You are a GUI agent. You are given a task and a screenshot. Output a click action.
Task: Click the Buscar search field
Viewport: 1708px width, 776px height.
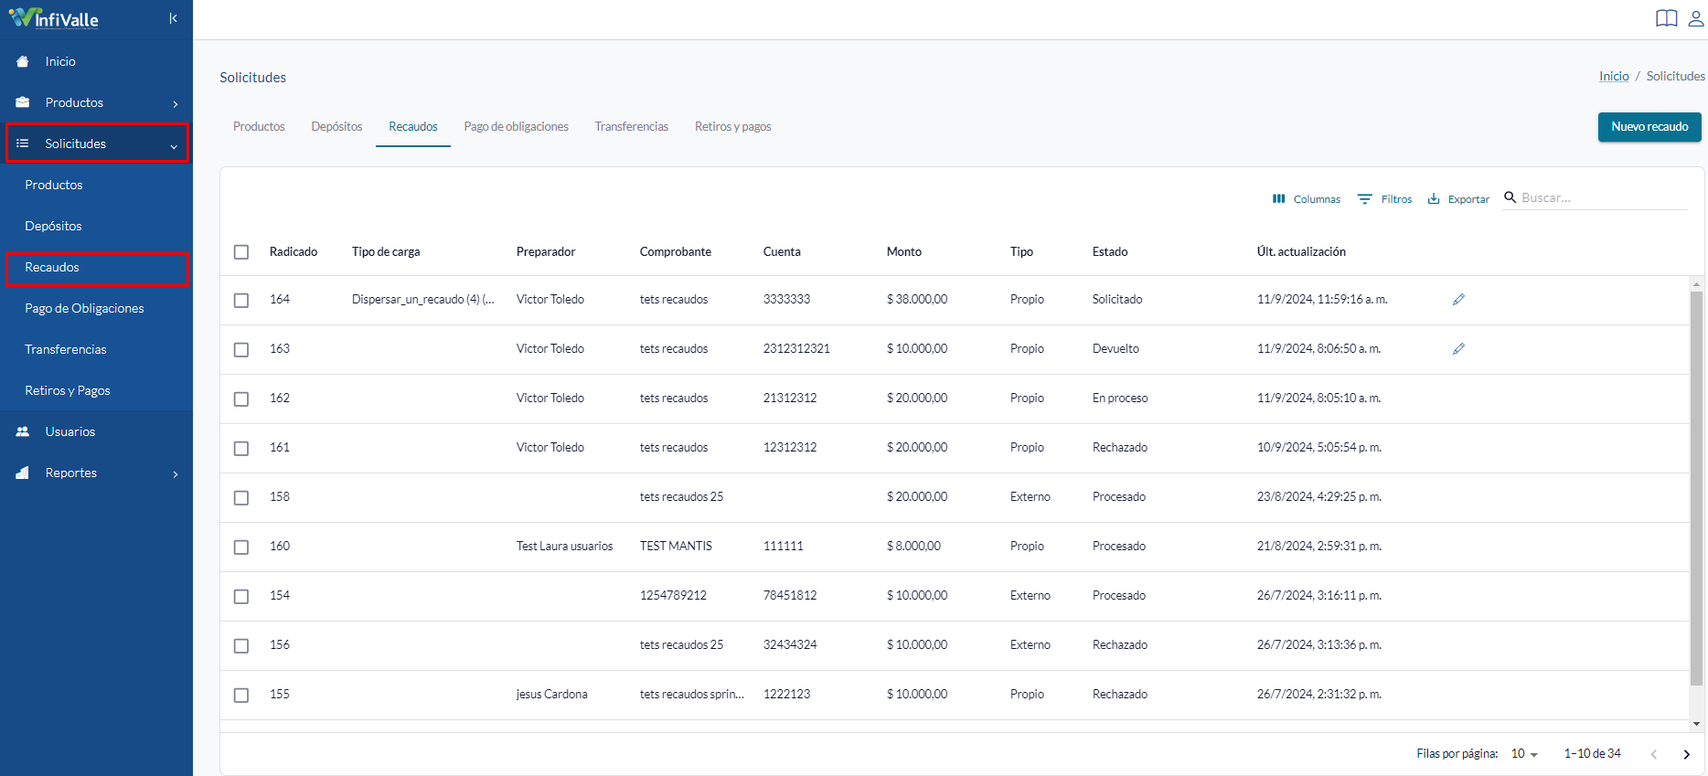tap(1603, 197)
